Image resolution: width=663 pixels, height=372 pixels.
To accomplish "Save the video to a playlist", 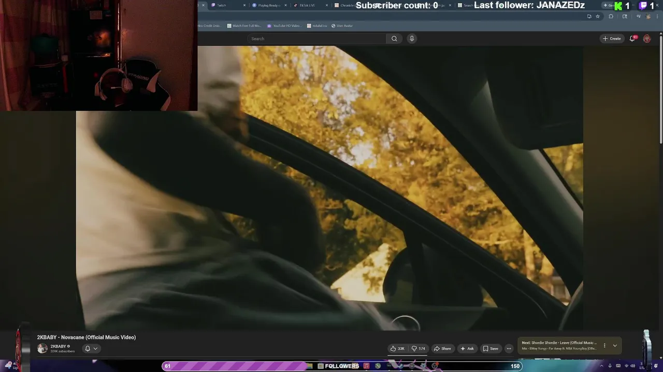I will tap(491, 348).
